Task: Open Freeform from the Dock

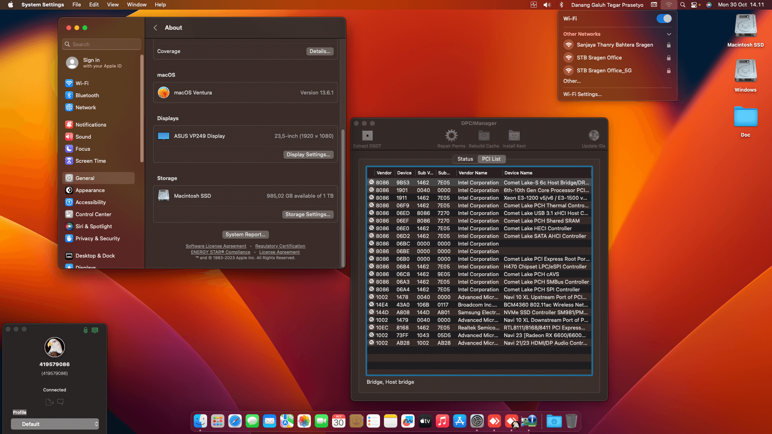Action: [408, 421]
